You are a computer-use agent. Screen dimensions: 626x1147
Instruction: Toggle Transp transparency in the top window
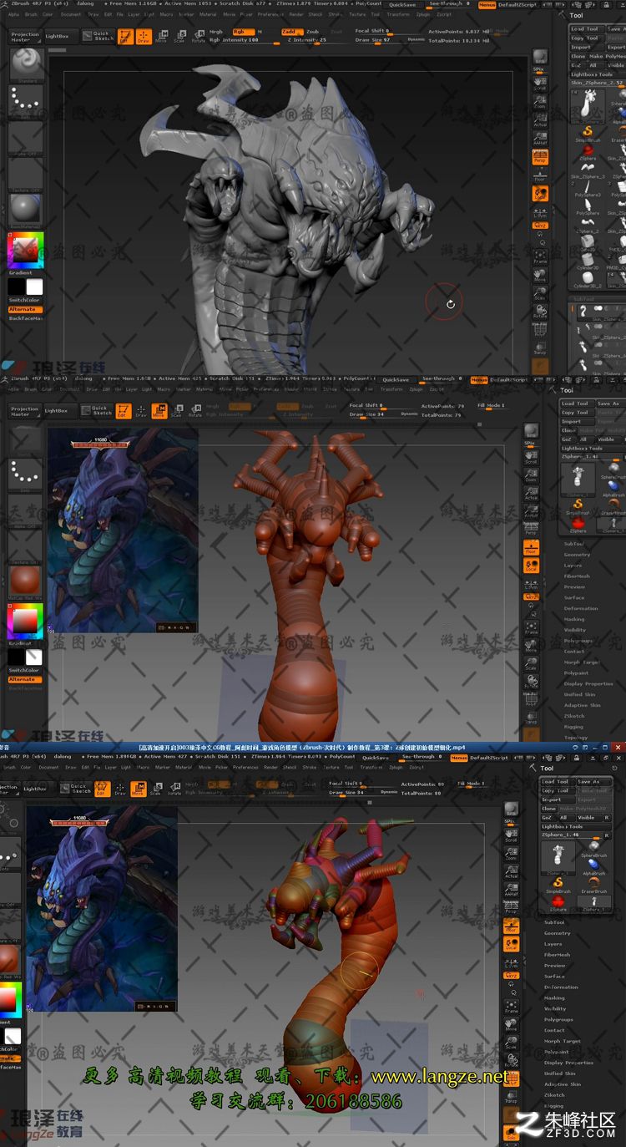540,348
